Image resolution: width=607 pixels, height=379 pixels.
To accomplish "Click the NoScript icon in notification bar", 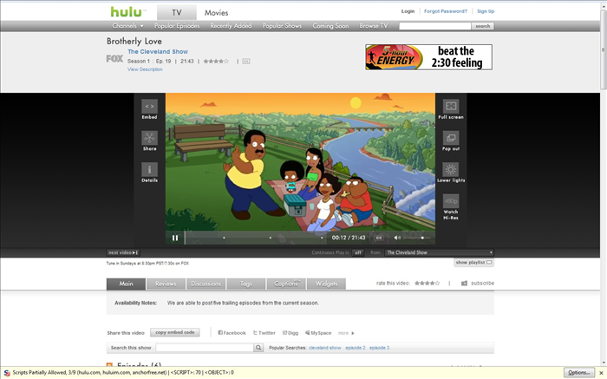I will click(7, 373).
